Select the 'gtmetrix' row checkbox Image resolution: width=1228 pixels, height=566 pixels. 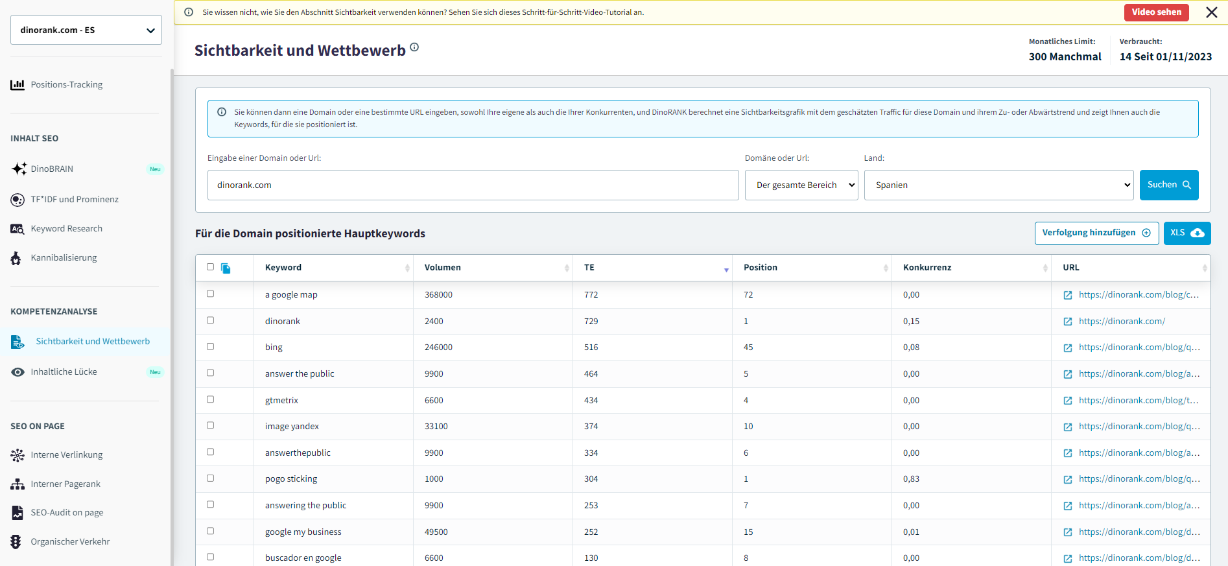pyautogui.click(x=210, y=399)
